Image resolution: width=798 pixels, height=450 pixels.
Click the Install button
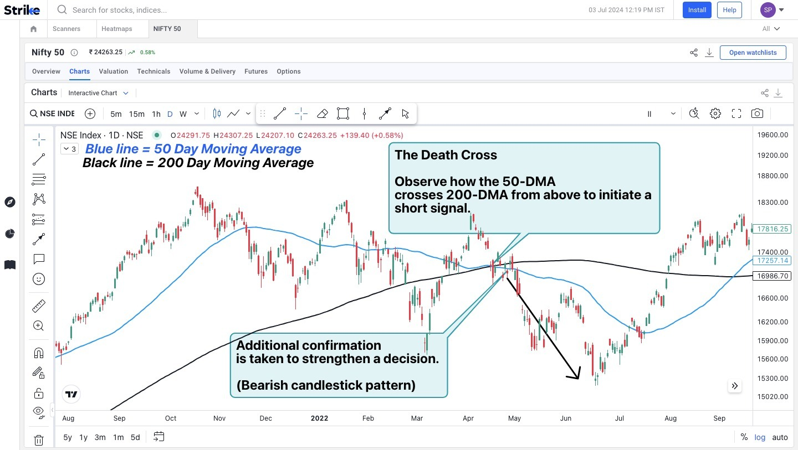coord(697,10)
